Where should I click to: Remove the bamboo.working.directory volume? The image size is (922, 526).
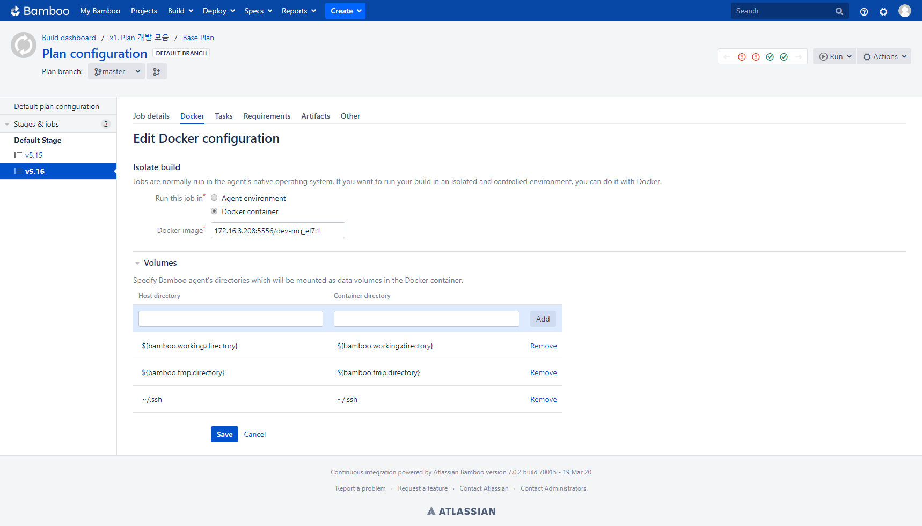544,346
